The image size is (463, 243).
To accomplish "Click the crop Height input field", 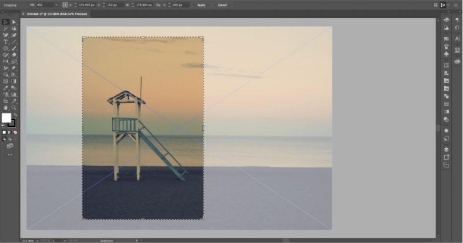I will [x=181, y=5].
